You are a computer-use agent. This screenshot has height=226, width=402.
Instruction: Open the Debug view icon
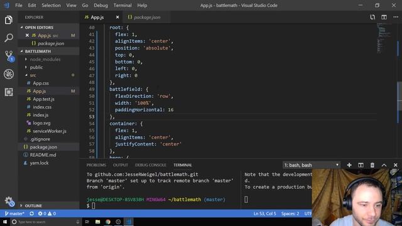9,74
